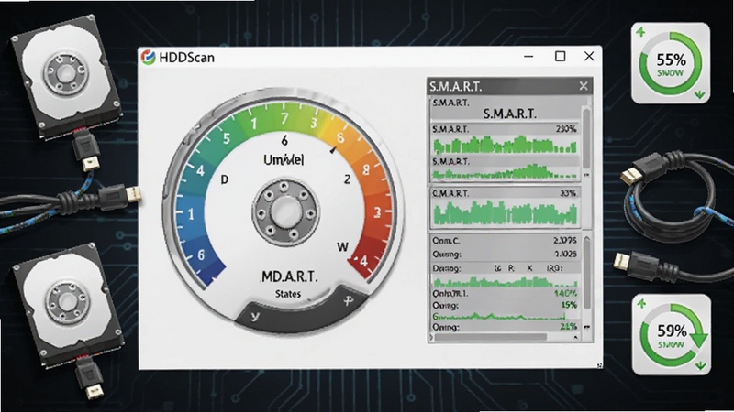The image size is (734, 412).
Task: Minimize the HDDScan window
Action: pyautogui.click(x=528, y=57)
